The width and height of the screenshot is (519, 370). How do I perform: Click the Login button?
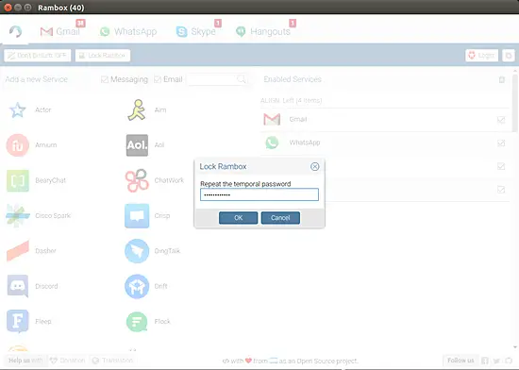[x=481, y=56]
